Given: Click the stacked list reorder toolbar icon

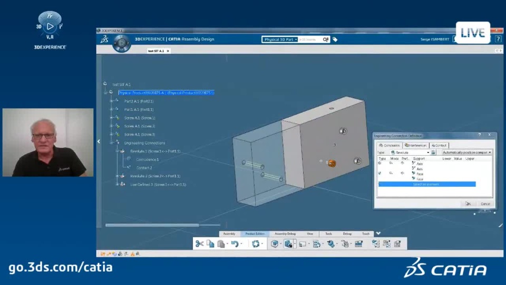Looking at the screenshot, I should coord(316,244).
